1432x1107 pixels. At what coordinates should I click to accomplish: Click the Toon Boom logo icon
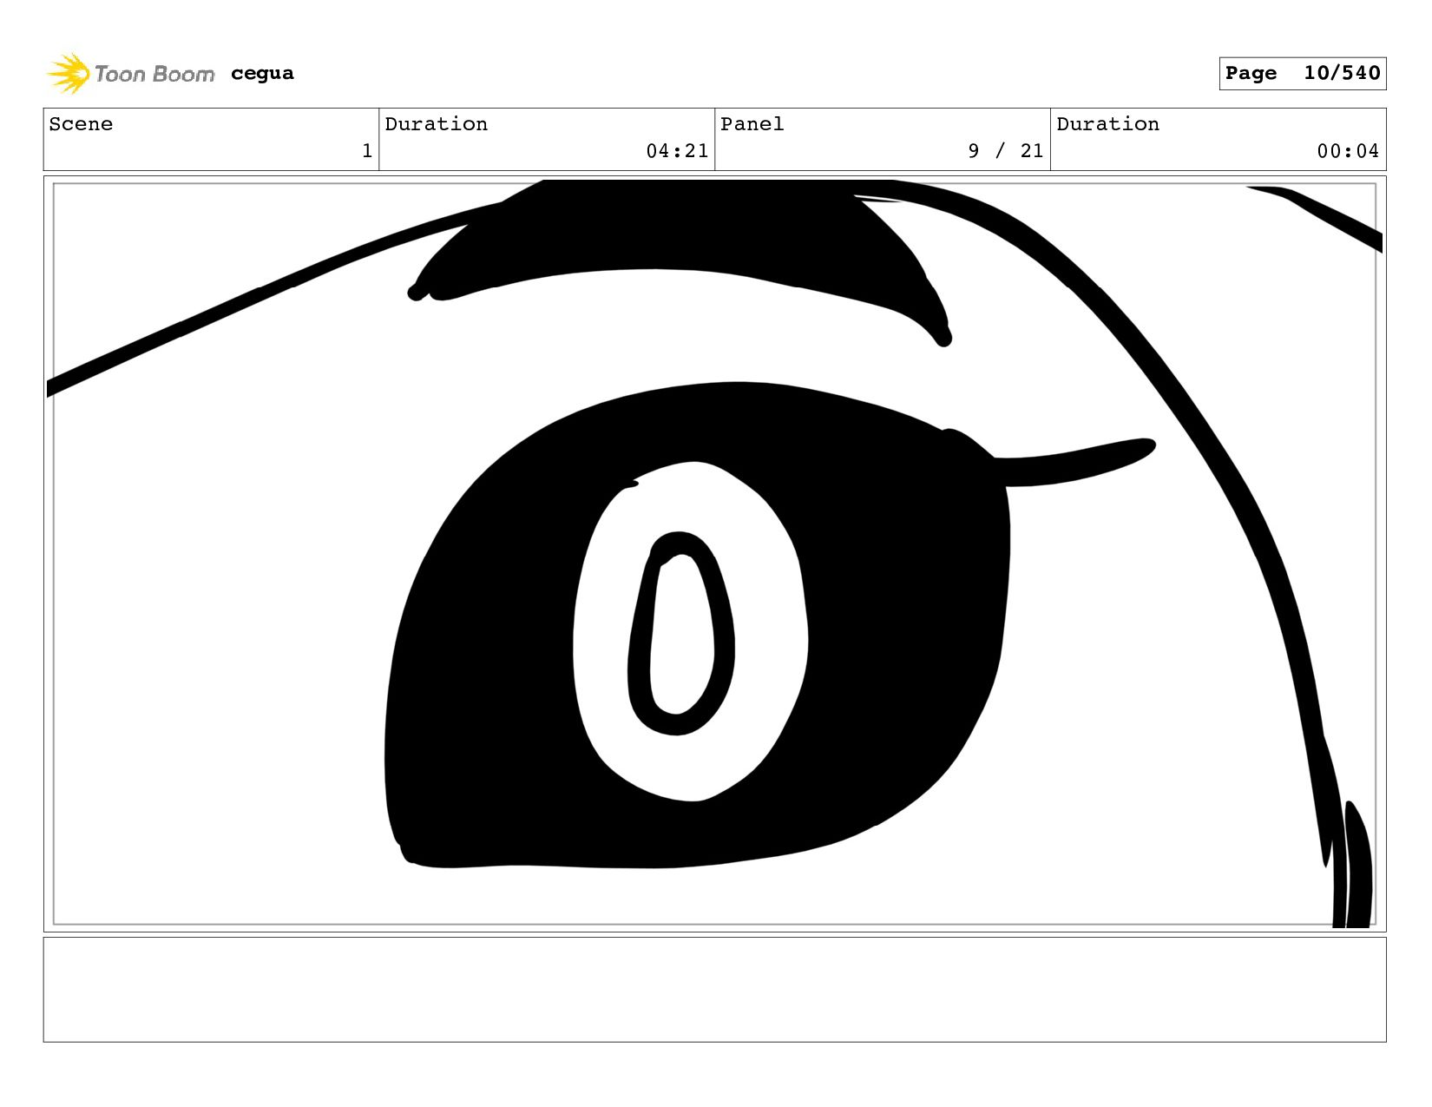point(69,73)
